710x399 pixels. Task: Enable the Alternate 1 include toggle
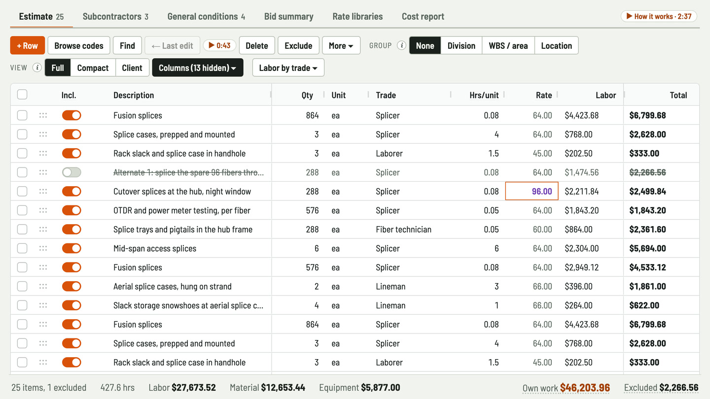71,172
